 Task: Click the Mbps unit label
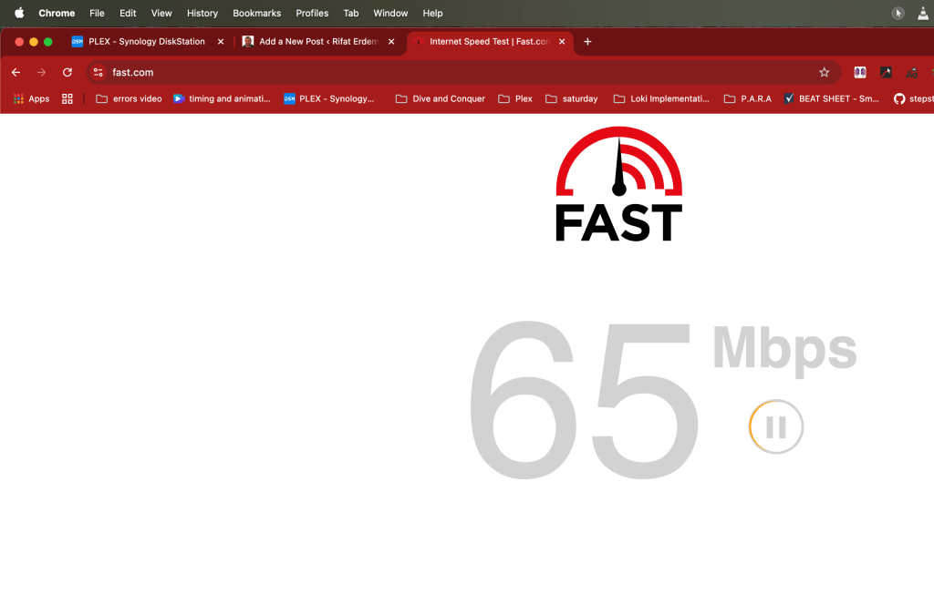click(784, 350)
